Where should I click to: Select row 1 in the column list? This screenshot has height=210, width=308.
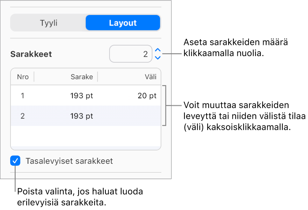point(64,95)
